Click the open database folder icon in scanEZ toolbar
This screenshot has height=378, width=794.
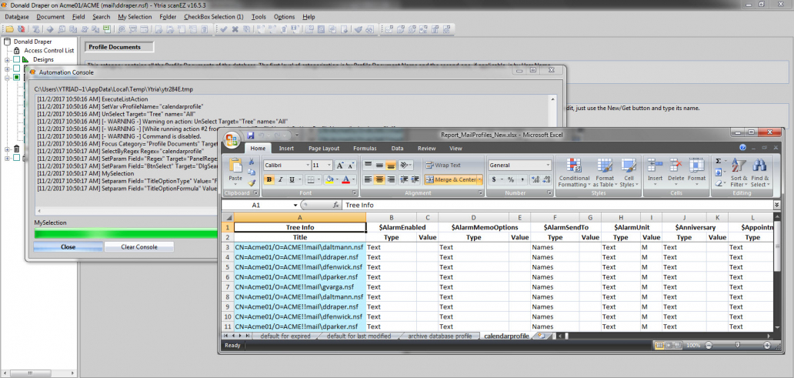(x=10, y=29)
